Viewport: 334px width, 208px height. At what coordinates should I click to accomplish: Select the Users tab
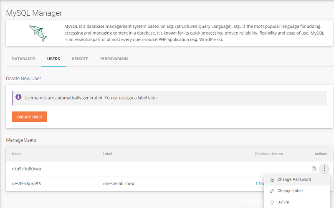point(53,59)
